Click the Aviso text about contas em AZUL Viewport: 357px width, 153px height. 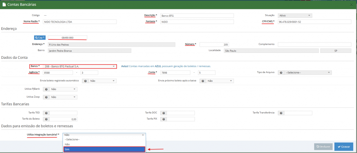(x=166, y=66)
